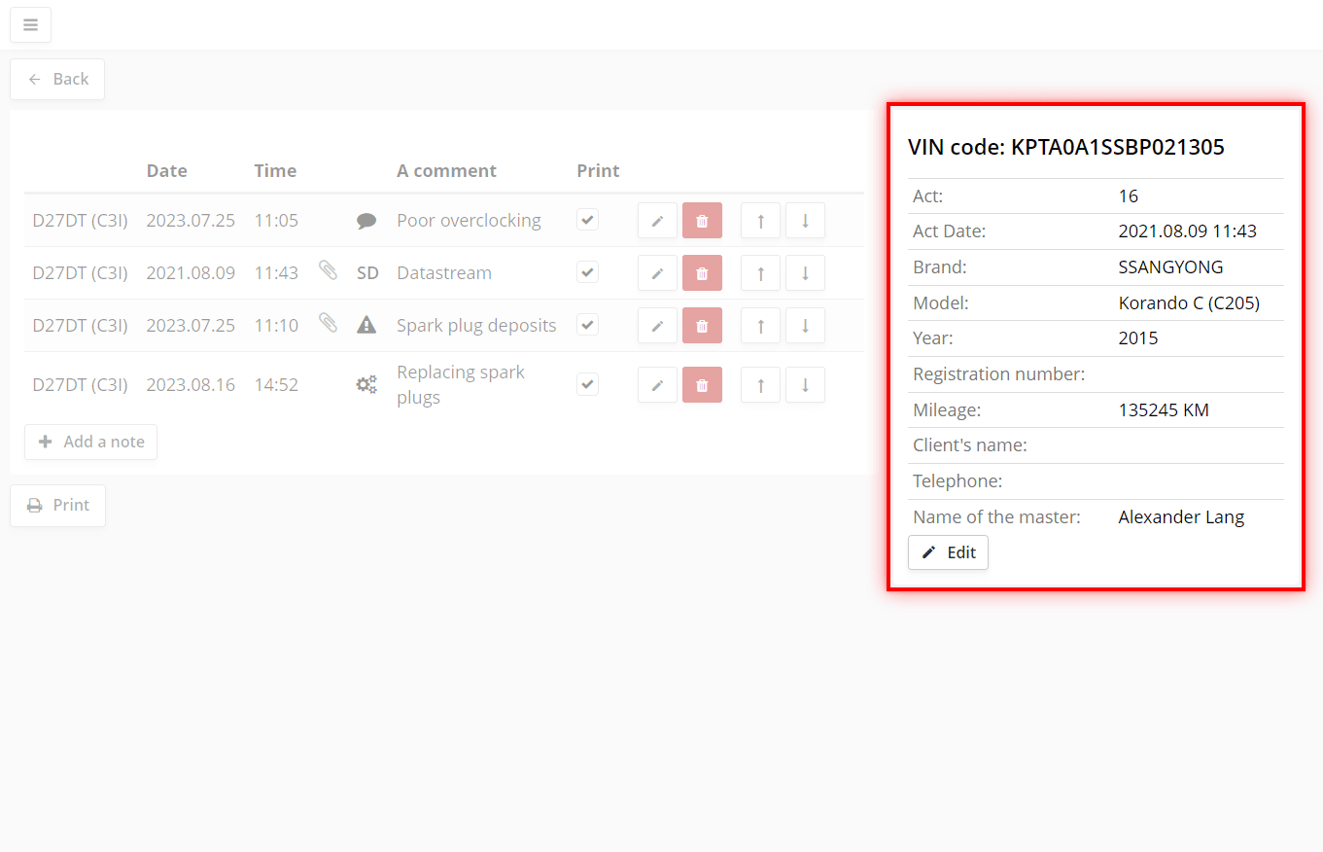Toggle Print checkbox for Datastream
Image resolution: width=1323 pixels, height=852 pixels.
coord(587,272)
